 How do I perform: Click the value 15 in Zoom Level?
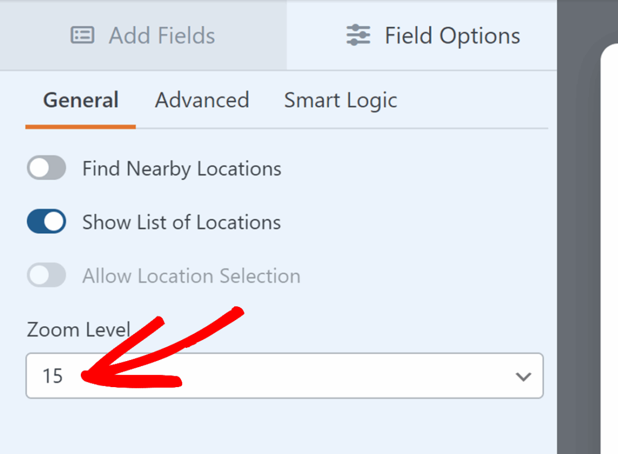click(53, 376)
